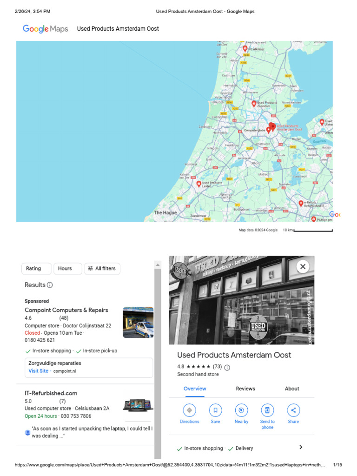
Task: Open the Compoint Computers & Repairs result
Action: point(66,310)
